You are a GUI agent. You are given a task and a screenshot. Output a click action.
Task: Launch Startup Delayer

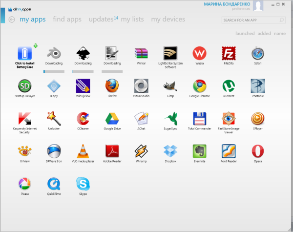[25, 86]
